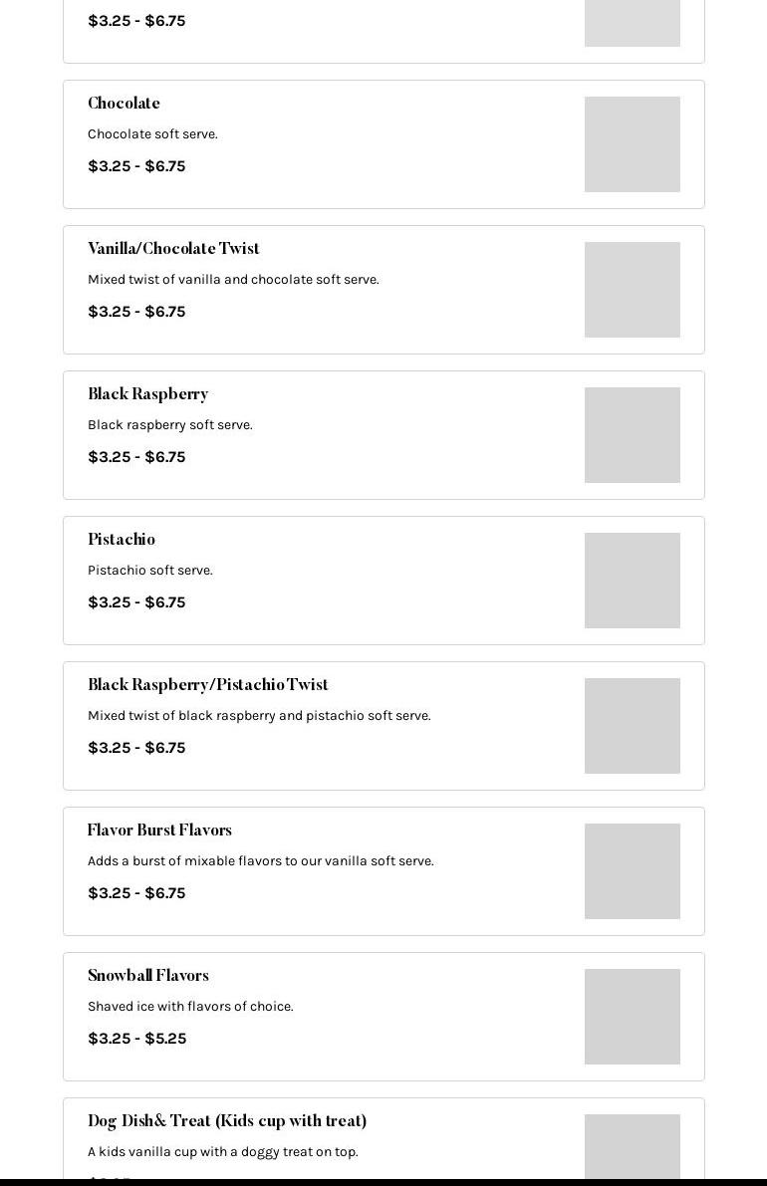Click the Snowball Flavors thumbnail placeholder
This screenshot has height=1186, width=767.
(633, 1017)
